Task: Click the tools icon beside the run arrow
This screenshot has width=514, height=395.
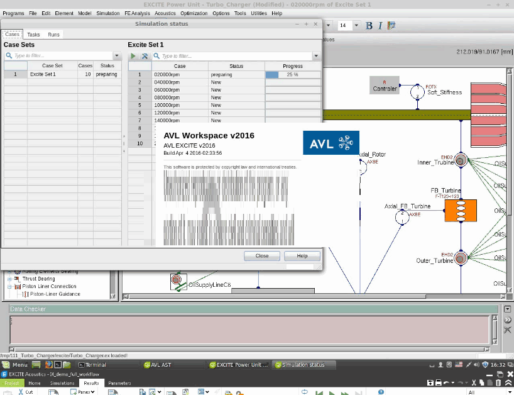Action: [x=145, y=56]
